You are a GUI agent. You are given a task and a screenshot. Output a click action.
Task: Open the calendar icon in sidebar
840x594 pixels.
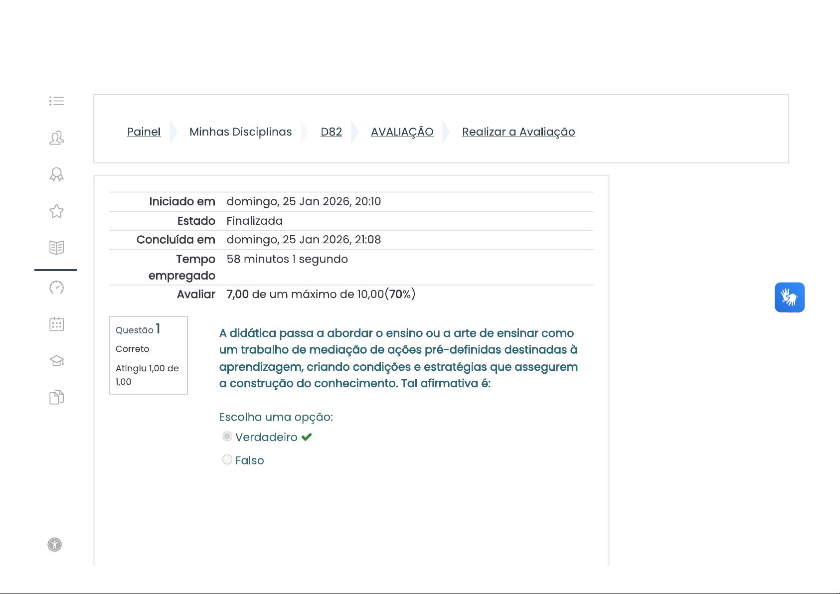(56, 324)
